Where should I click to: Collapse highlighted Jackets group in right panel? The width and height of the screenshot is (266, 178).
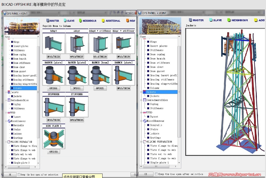[x=141, y=92]
